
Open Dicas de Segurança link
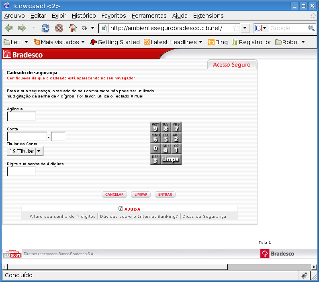204,216
